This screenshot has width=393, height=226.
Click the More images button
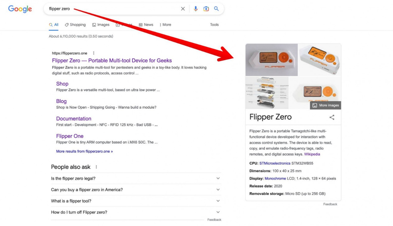(326, 105)
